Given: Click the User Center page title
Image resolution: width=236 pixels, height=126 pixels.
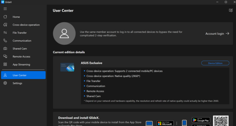Looking at the screenshot, I should pos(63,10).
